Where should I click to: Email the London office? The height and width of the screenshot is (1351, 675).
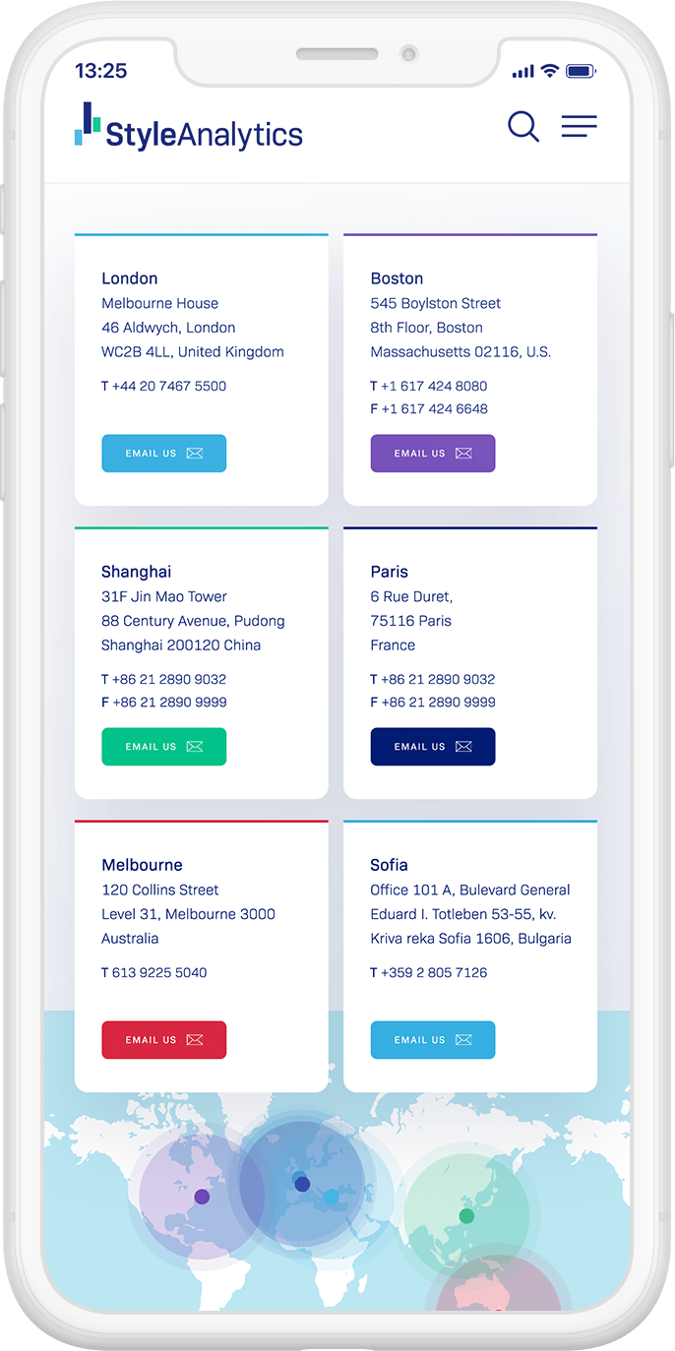click(x=163, y=454)
